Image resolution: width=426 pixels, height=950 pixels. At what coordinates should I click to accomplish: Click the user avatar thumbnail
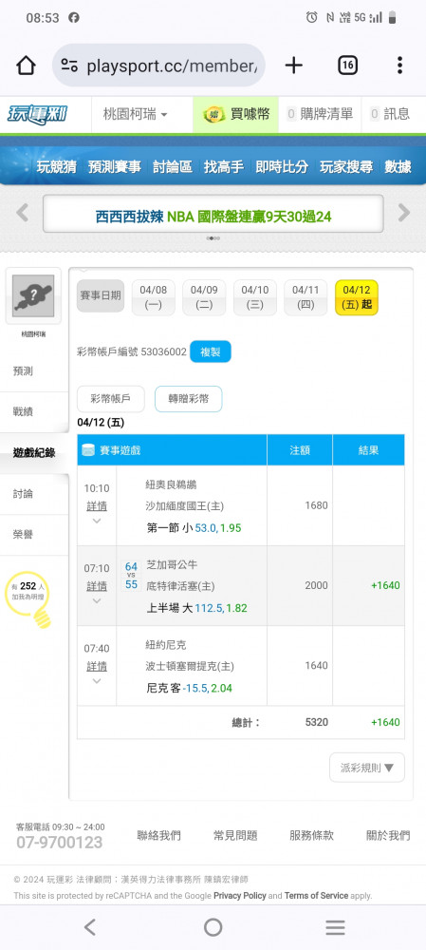[33, 295]
